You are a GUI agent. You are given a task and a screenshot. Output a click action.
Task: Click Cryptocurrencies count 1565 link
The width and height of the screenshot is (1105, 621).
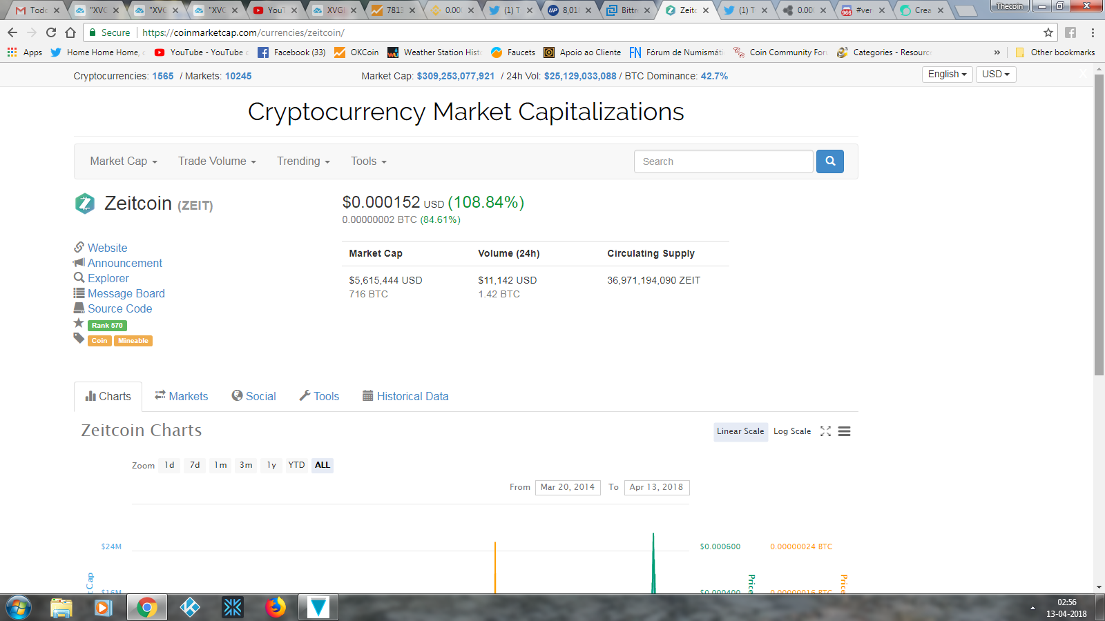click(x=163, y=76)
